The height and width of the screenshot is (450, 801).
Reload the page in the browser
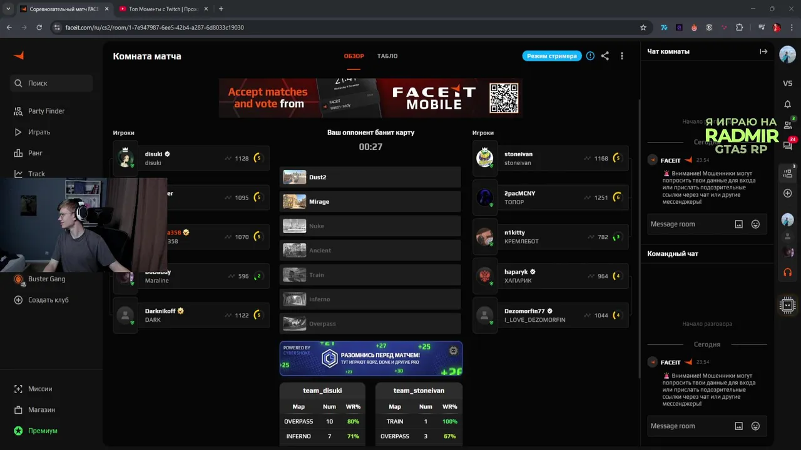(39, 27)
